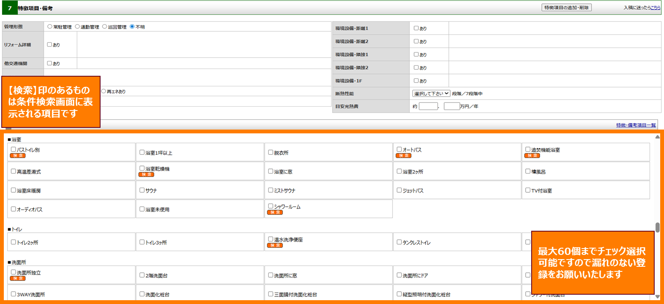Open the 特徴・備考項目一覧 link
Viewport: 664px width, 304px height.
tap(636, 125)
